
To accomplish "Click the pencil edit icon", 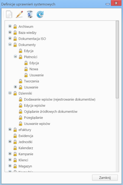I will 19,14.
